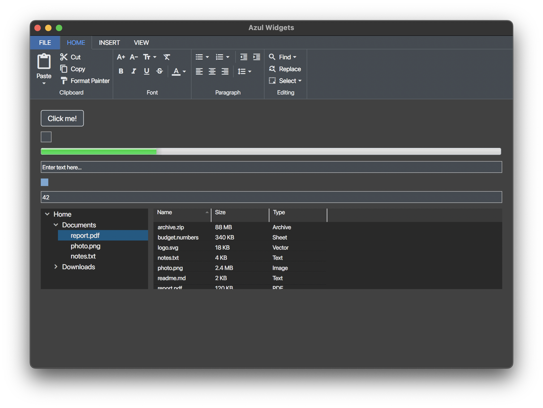The image size is (543, 408).
Task: Select report.pdf in the tree
Action: pyautogui.click(x=103, y=235)
